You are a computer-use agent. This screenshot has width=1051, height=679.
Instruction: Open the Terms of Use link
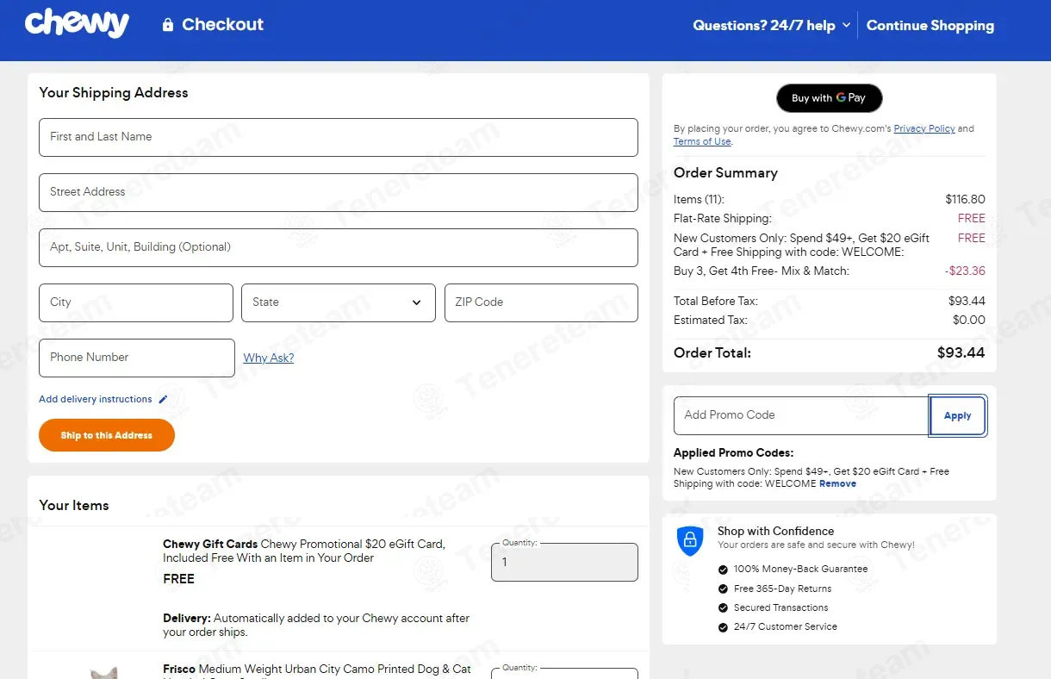click(x=702, y=141)
